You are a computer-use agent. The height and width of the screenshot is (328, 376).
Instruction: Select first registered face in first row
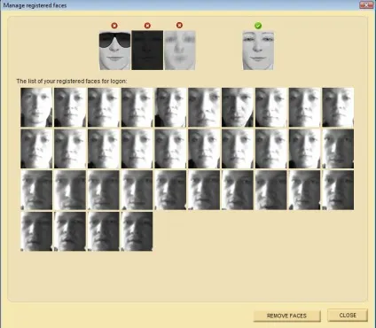pos(36,107)
